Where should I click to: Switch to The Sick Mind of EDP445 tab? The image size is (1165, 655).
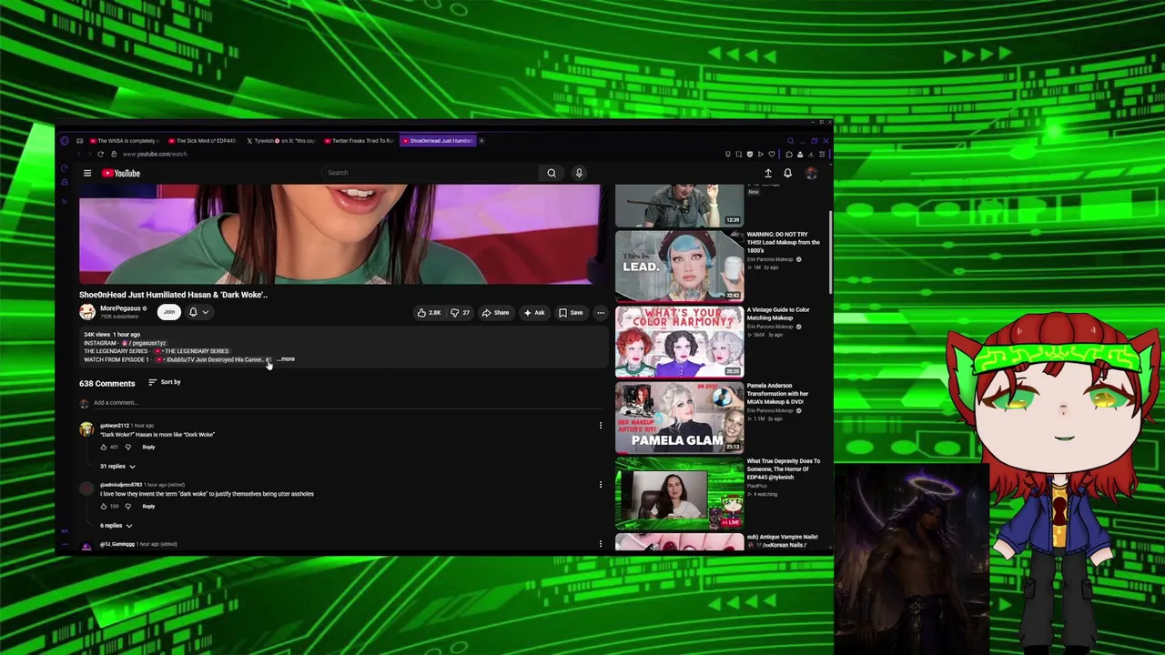(x=202, y=141)
